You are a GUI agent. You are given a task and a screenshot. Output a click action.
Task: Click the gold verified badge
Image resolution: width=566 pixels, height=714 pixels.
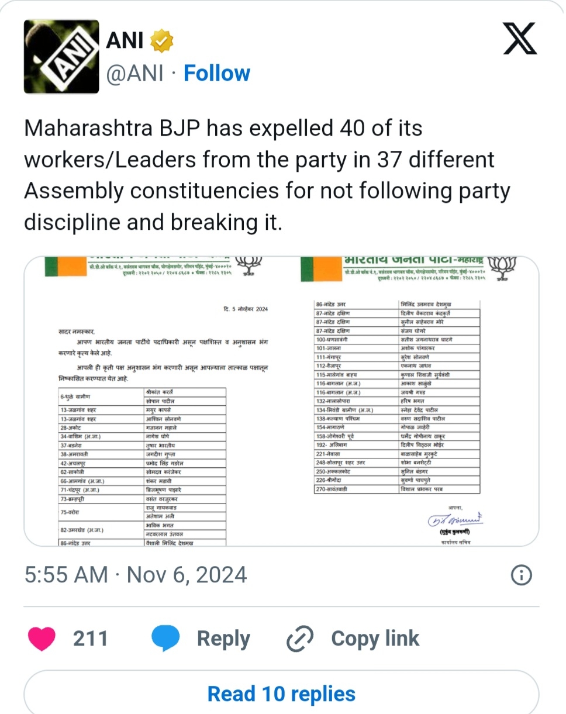tap(162, 42)
